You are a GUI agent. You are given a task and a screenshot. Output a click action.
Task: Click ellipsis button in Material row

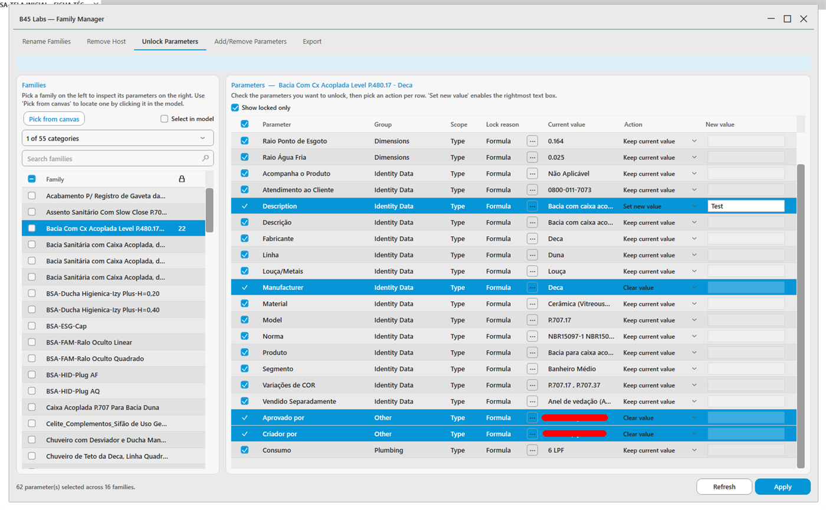533,303
